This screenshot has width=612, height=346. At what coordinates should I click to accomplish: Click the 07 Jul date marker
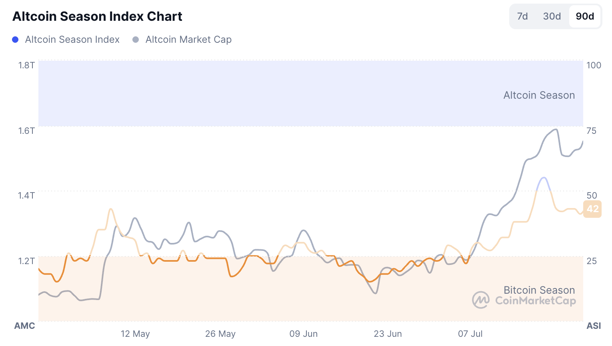[470, 334]
